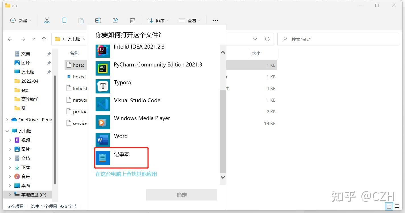Sort by 名称 column header
This screenshot has height=213, width=405.
coord(74,53)
